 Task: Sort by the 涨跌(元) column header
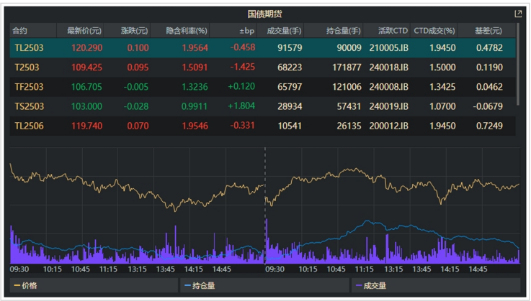pyautogui.click(x=134, y=31)
